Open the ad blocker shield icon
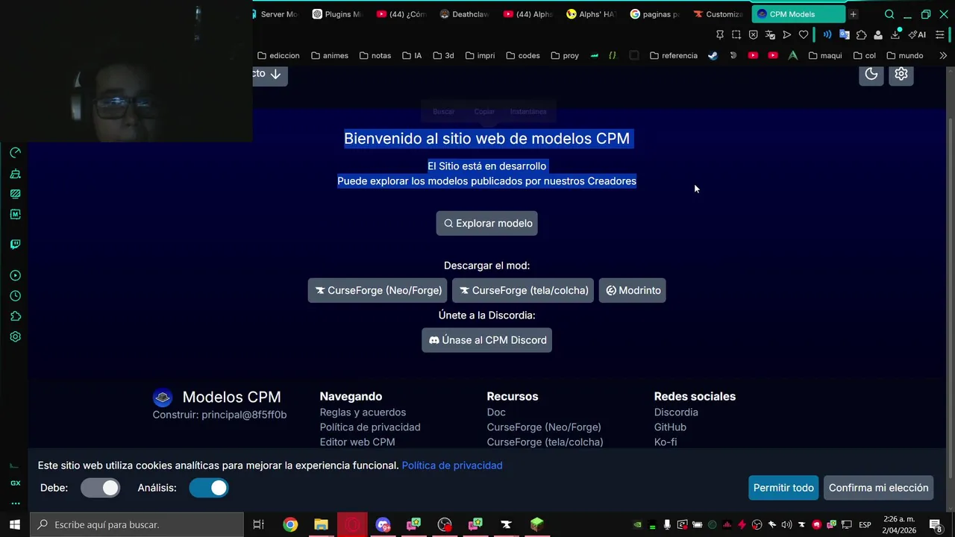The width and height of the screenshot is (955, 537). [x=754, y=35]
